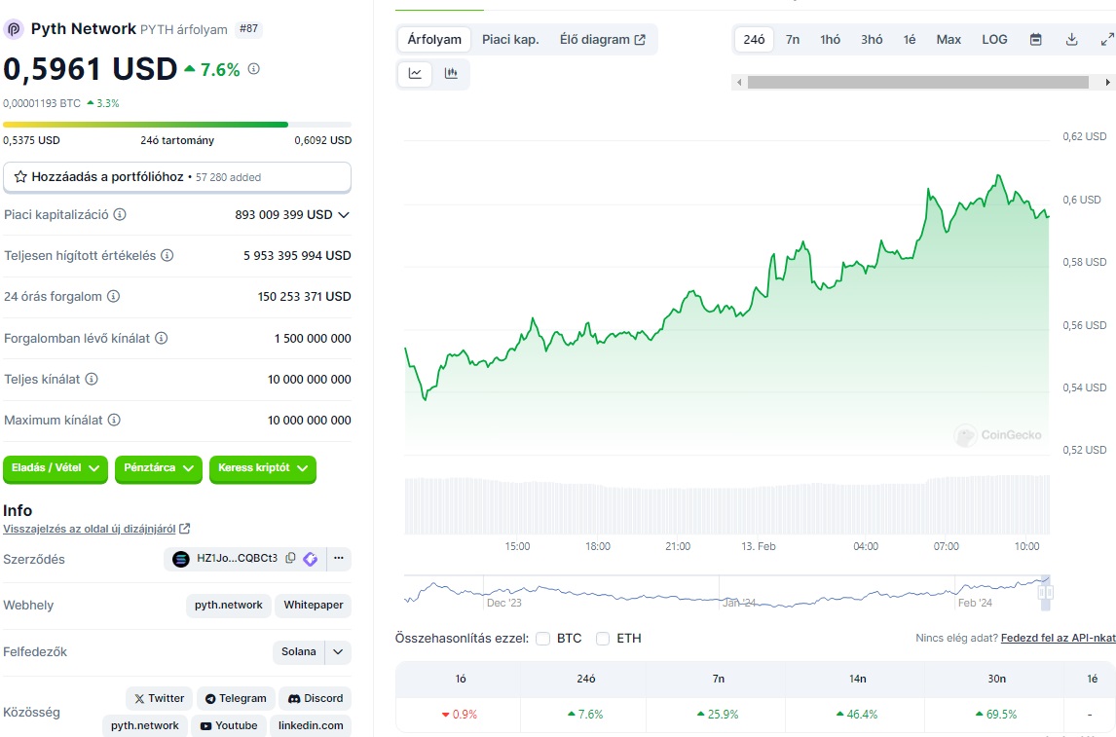The width and height of the screenshot is (1116, 737).
Task: Open the Telegram community link
Action: 236,699
